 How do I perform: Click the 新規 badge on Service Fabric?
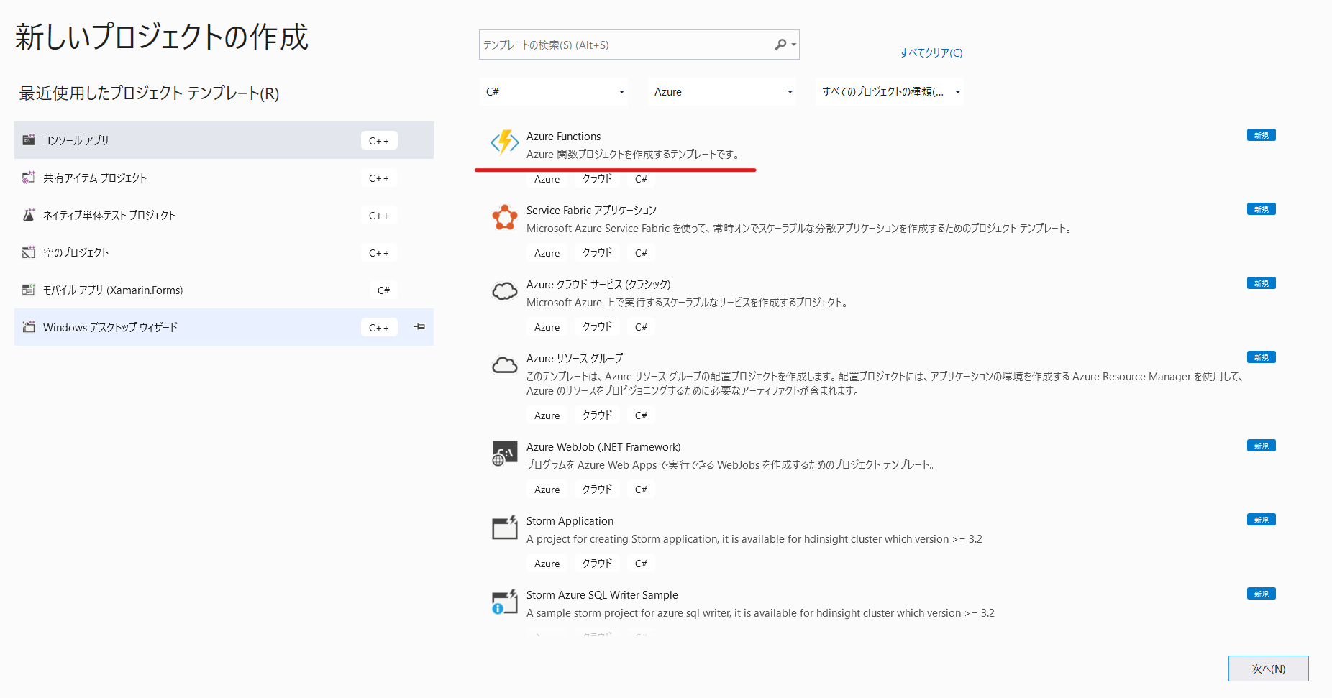1261,209
